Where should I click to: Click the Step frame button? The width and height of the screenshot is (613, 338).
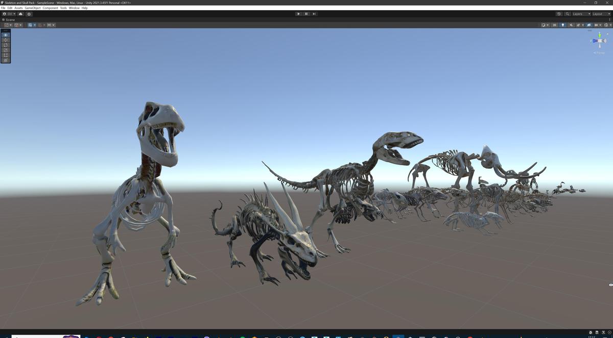coord(314,14)
